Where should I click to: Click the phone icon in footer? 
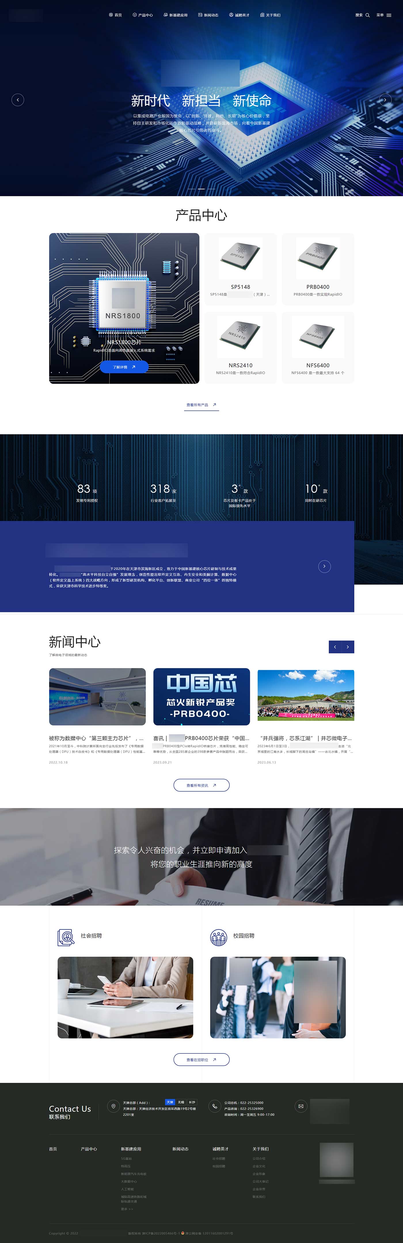tap(214, 1106)
